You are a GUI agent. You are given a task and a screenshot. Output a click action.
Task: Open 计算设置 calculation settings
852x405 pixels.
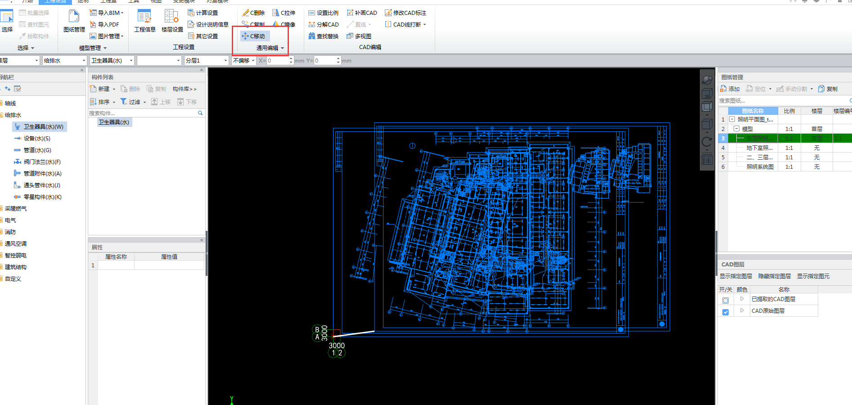(x=203, y=13)
